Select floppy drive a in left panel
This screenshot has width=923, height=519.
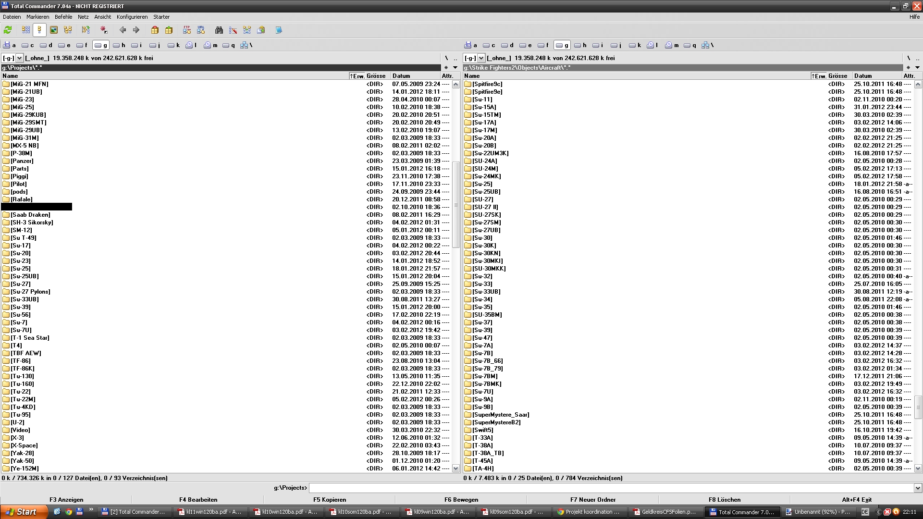10,45
